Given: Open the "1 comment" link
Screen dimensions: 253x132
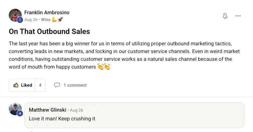Looking at the screenshot, I should [x=75, y=85].
